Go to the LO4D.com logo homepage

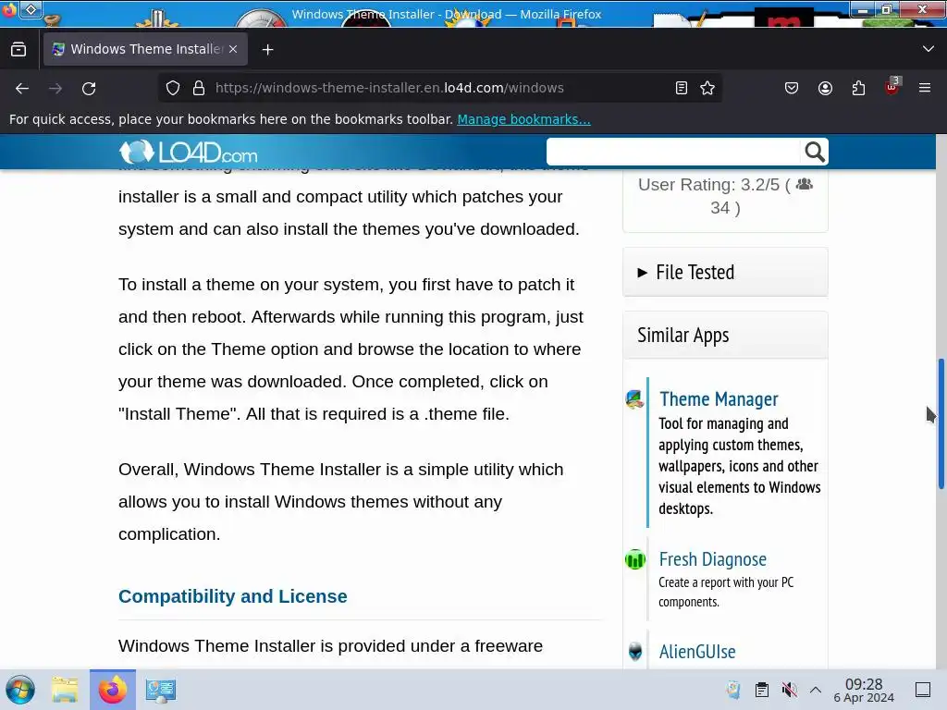click(189, 153)
